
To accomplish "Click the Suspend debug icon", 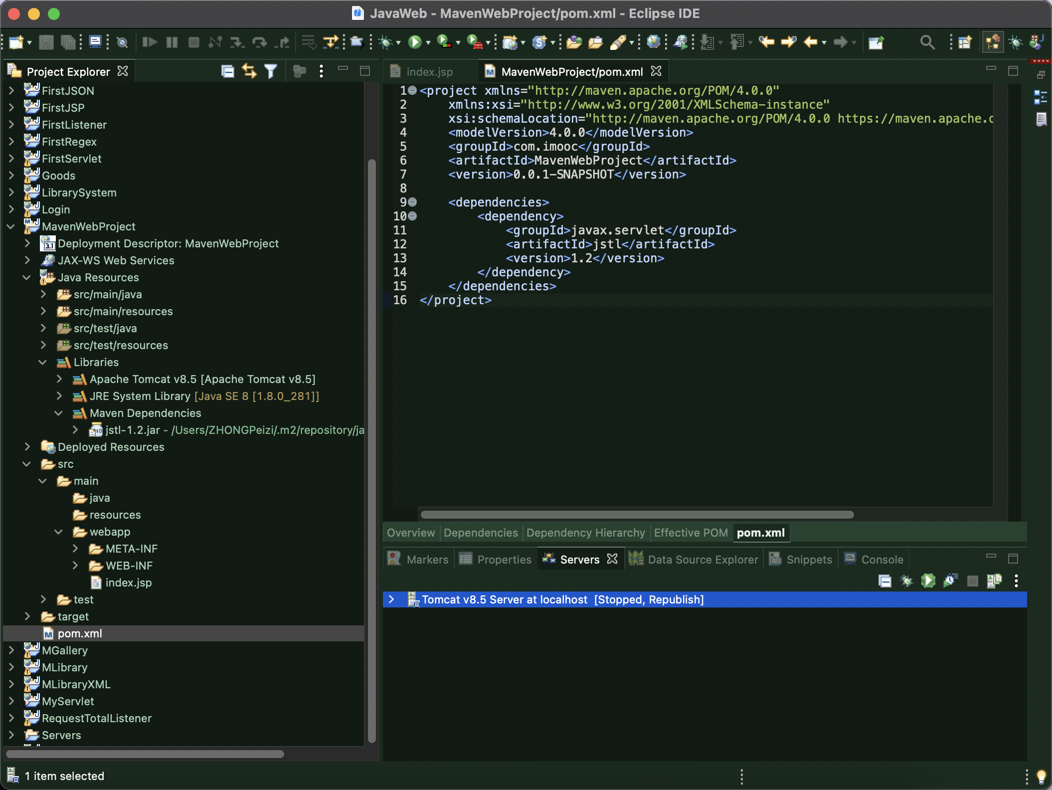I will pos(172,42).
